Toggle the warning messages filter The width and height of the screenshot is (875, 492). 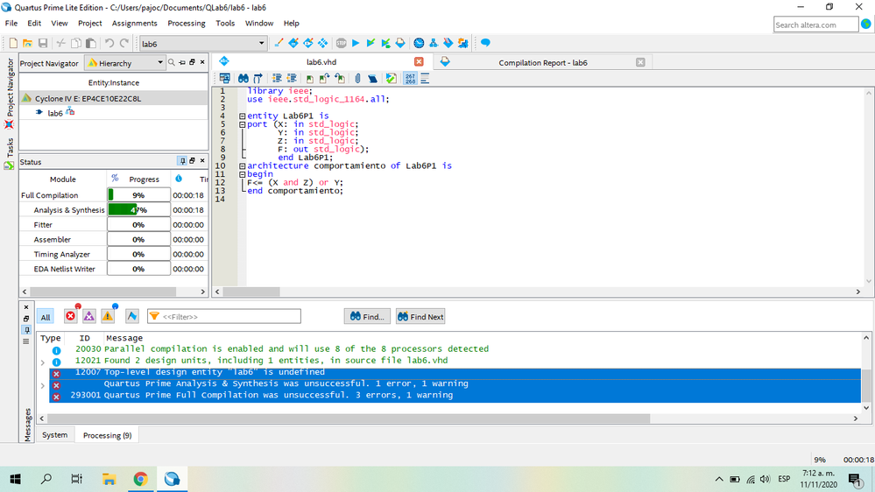click(108, 316)
